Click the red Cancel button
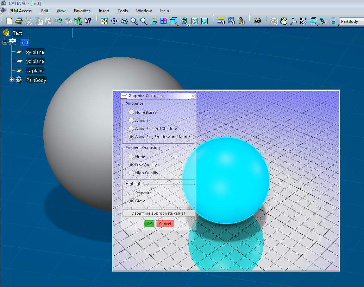364x287 pixels. coord(165,224)
